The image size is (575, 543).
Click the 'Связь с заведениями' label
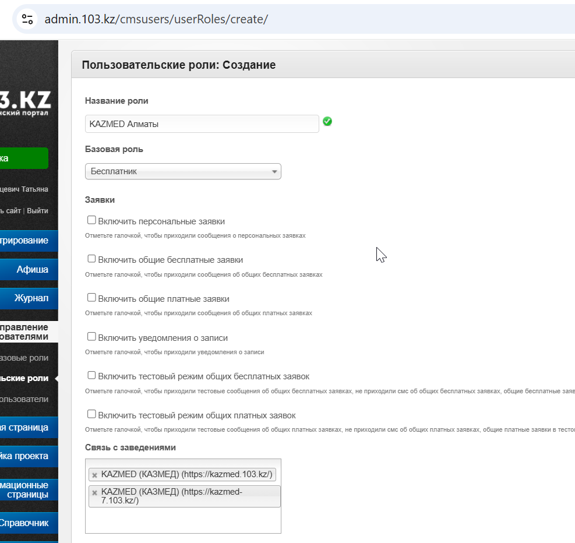point(130,447)
